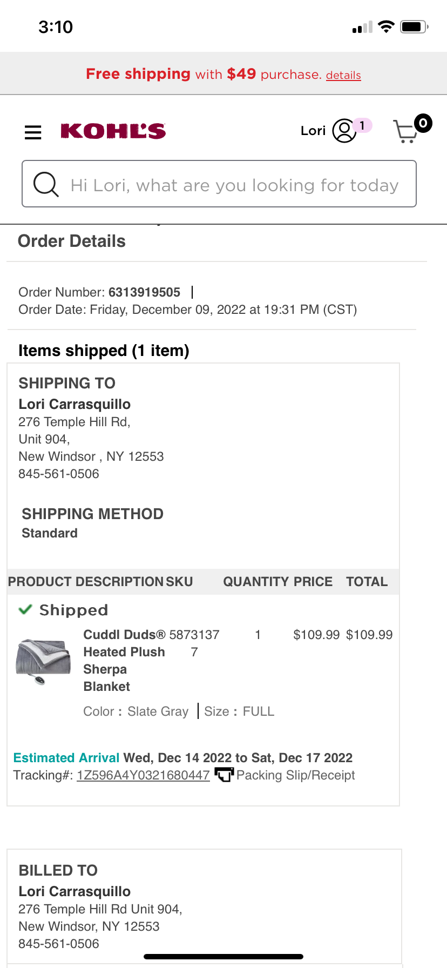The width and height of the screenshot is (447, 968).
Task: Open the Packing Slip/Receipt link
Action: tap(295, 775)
